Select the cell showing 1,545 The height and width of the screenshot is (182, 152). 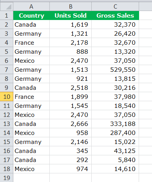pyautogui.click(x=71, y=106)
